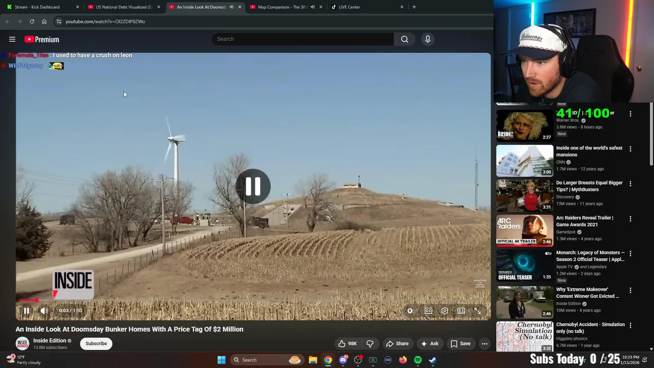This screenshot has height=368, width=654.
Task: Open the weather widget showing 12°F
Action: (24, 360)
